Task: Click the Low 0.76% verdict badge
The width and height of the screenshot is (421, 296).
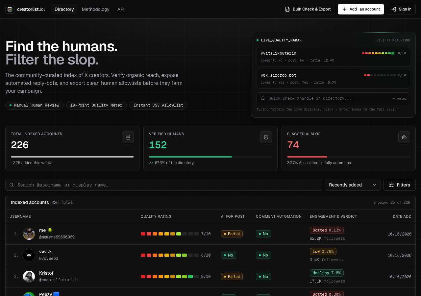Action: 323,252
